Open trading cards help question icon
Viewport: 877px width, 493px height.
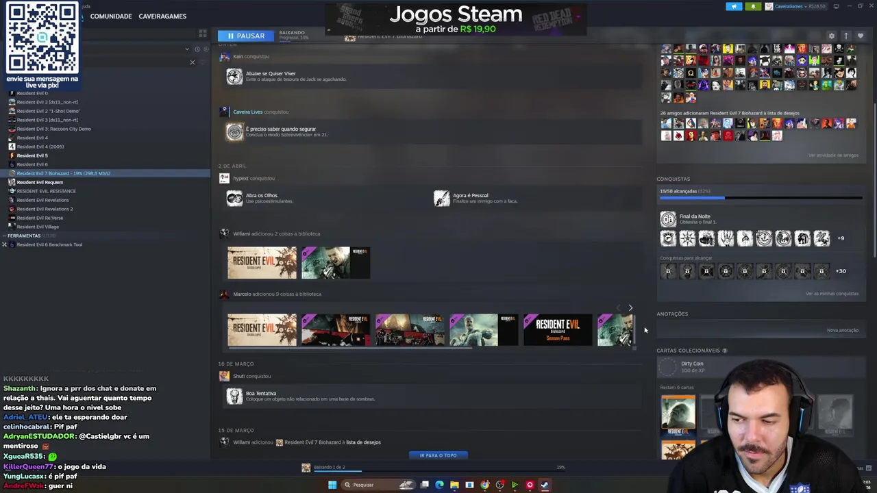pyautogui.click(x=724, y=351)
